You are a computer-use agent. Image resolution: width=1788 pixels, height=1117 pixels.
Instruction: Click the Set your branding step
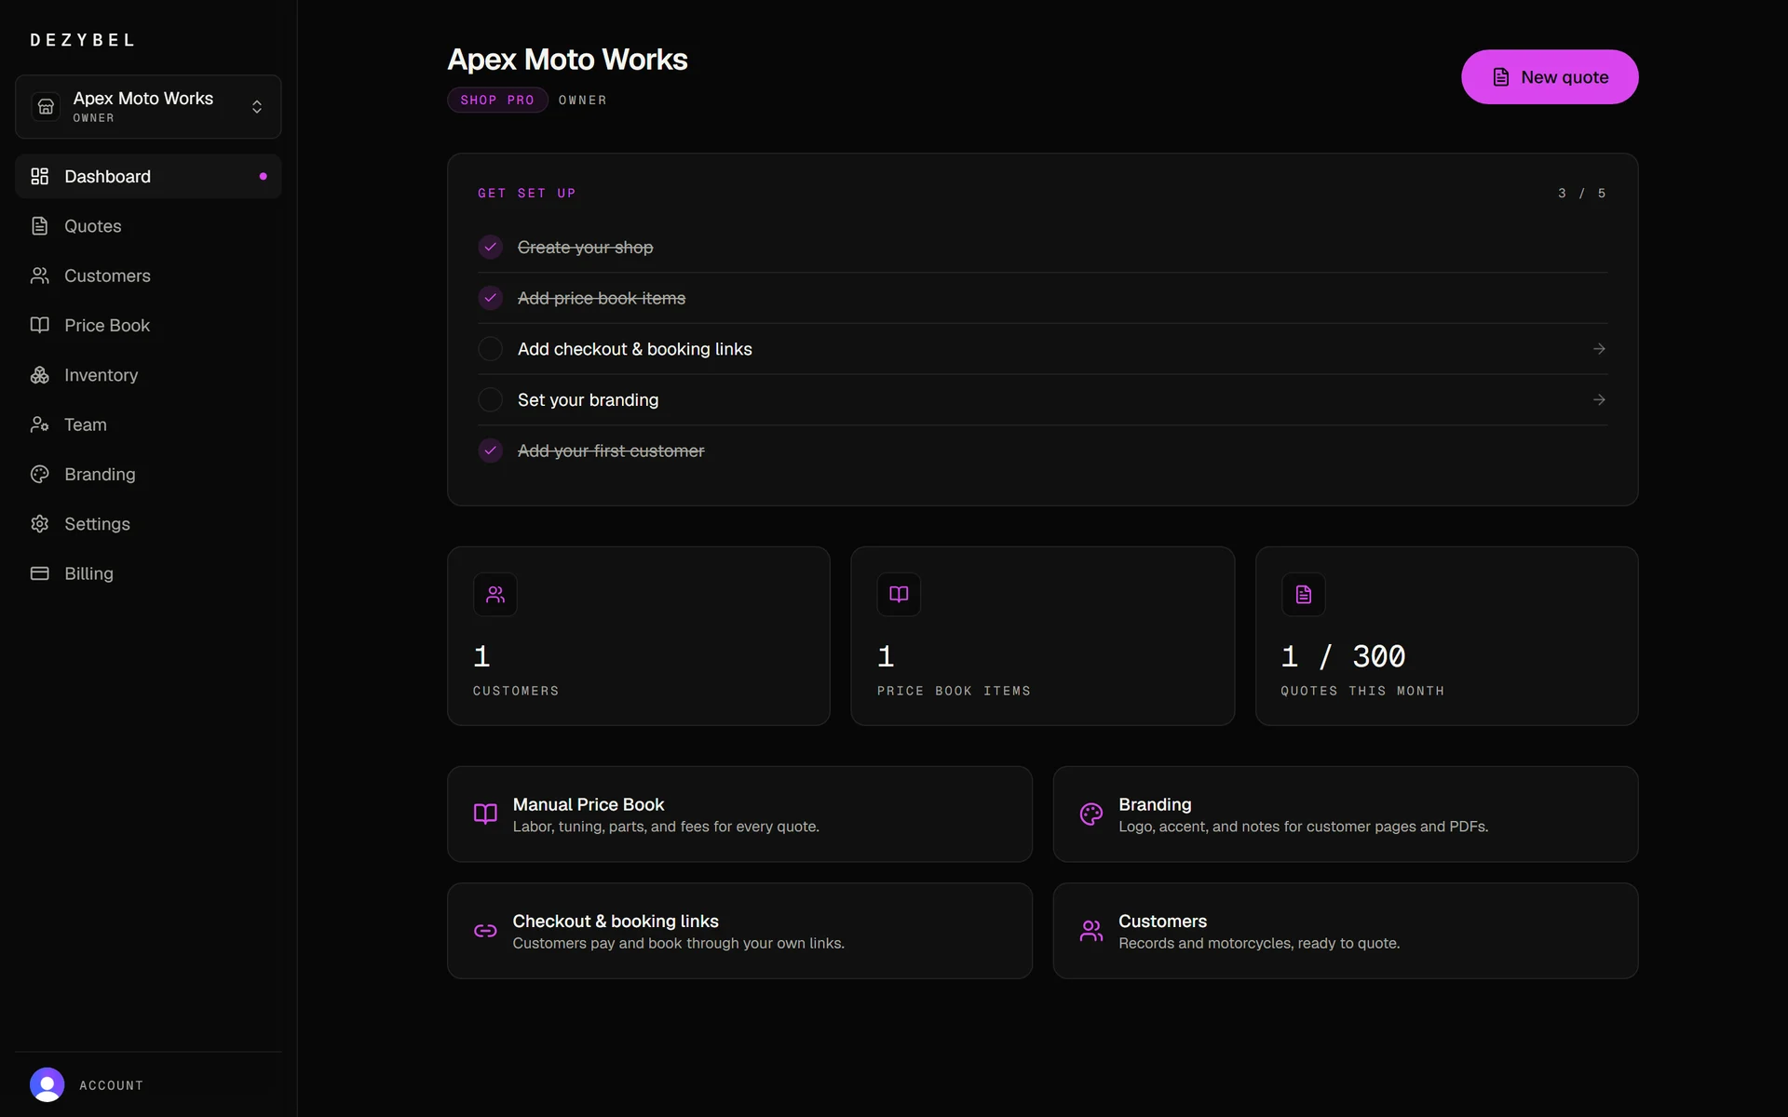coord(1042,399)
